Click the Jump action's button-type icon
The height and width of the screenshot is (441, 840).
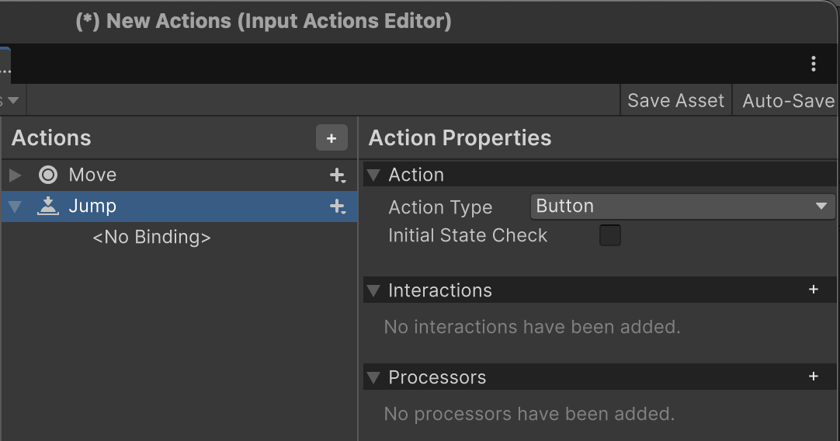[x=48, y=207]
